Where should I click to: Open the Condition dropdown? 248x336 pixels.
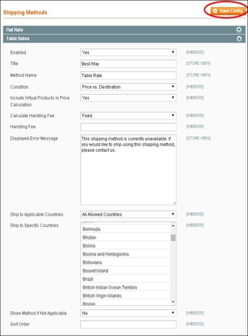pyautogui.click(x=128, y=87)
